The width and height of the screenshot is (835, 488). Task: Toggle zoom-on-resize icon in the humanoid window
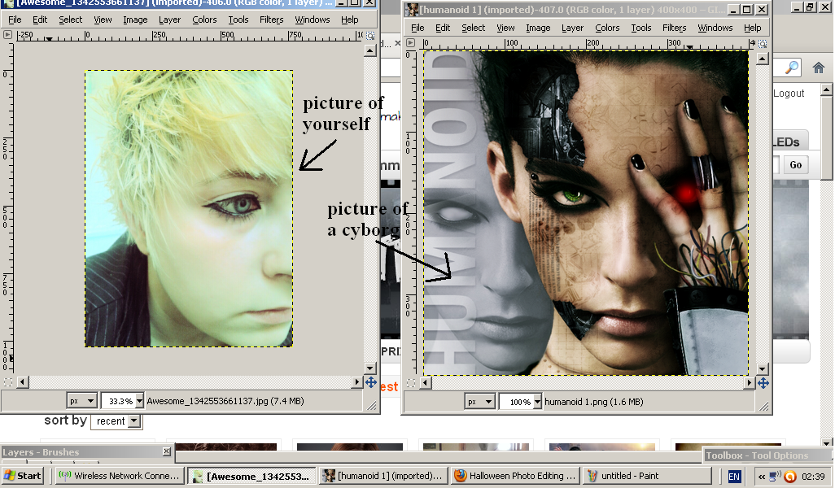point(763,43)
